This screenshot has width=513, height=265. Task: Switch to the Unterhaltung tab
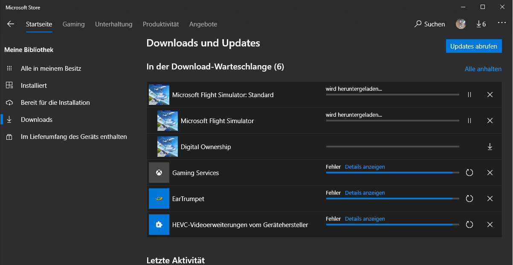[114, 24]
